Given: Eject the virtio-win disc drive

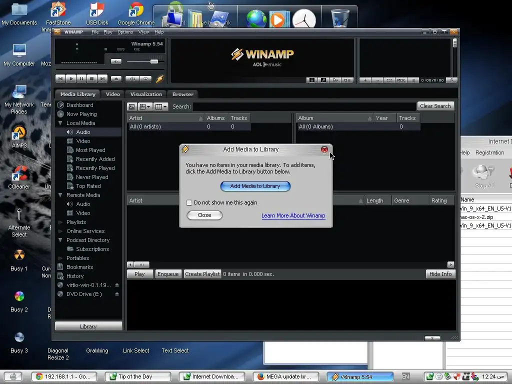Looking at the screenshot, I should click(x=117, y=285).
